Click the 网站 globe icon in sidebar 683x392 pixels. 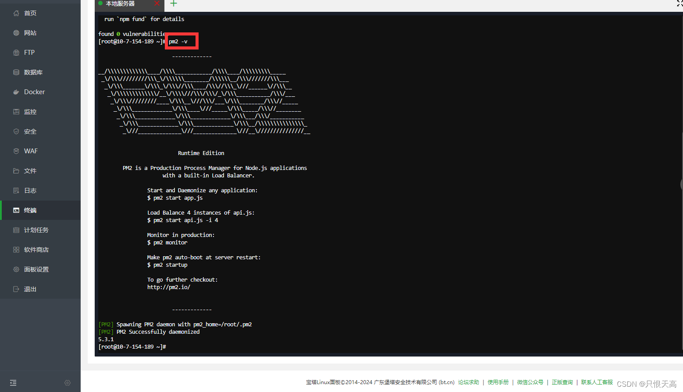coord(16,33)
